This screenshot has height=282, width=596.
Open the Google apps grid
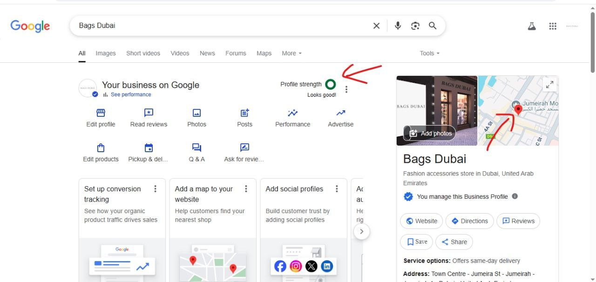point(553,26)
